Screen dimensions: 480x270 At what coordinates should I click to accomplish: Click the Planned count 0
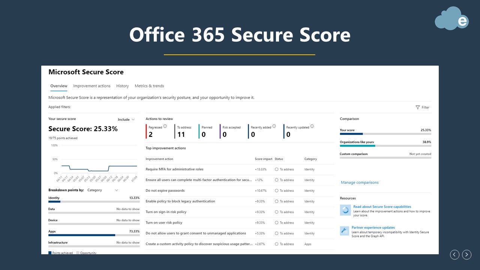(204, 135)
